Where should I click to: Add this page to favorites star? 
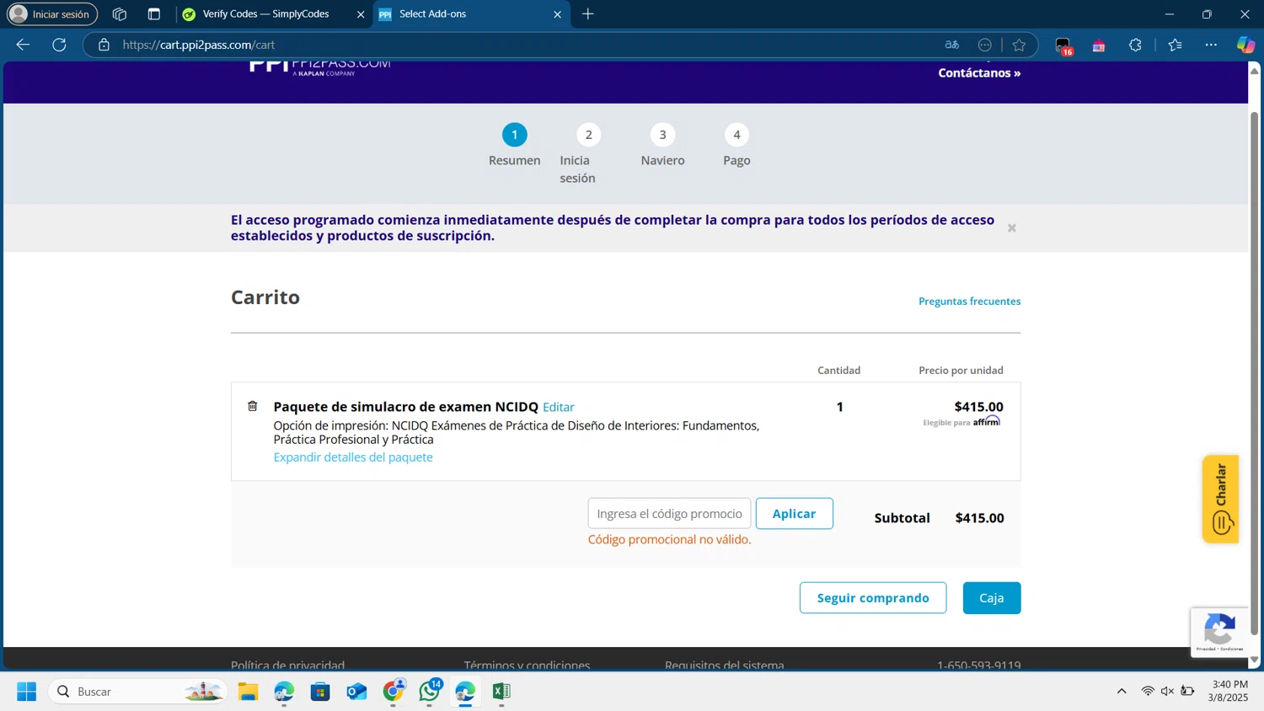(x=1019, y=45)
